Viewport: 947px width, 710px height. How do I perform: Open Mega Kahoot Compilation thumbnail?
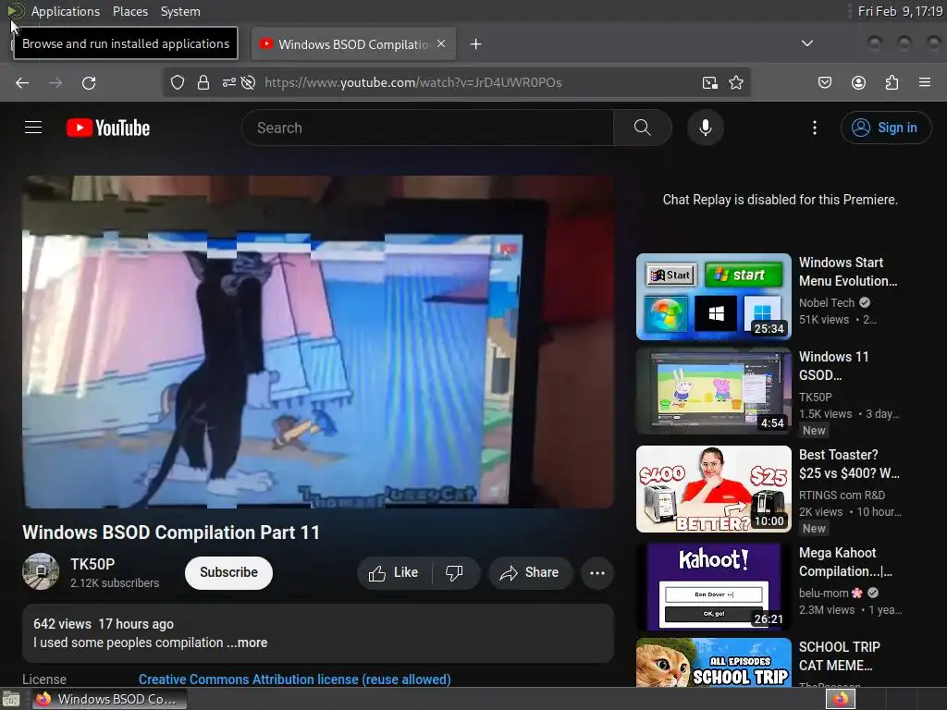click(714, 587)
